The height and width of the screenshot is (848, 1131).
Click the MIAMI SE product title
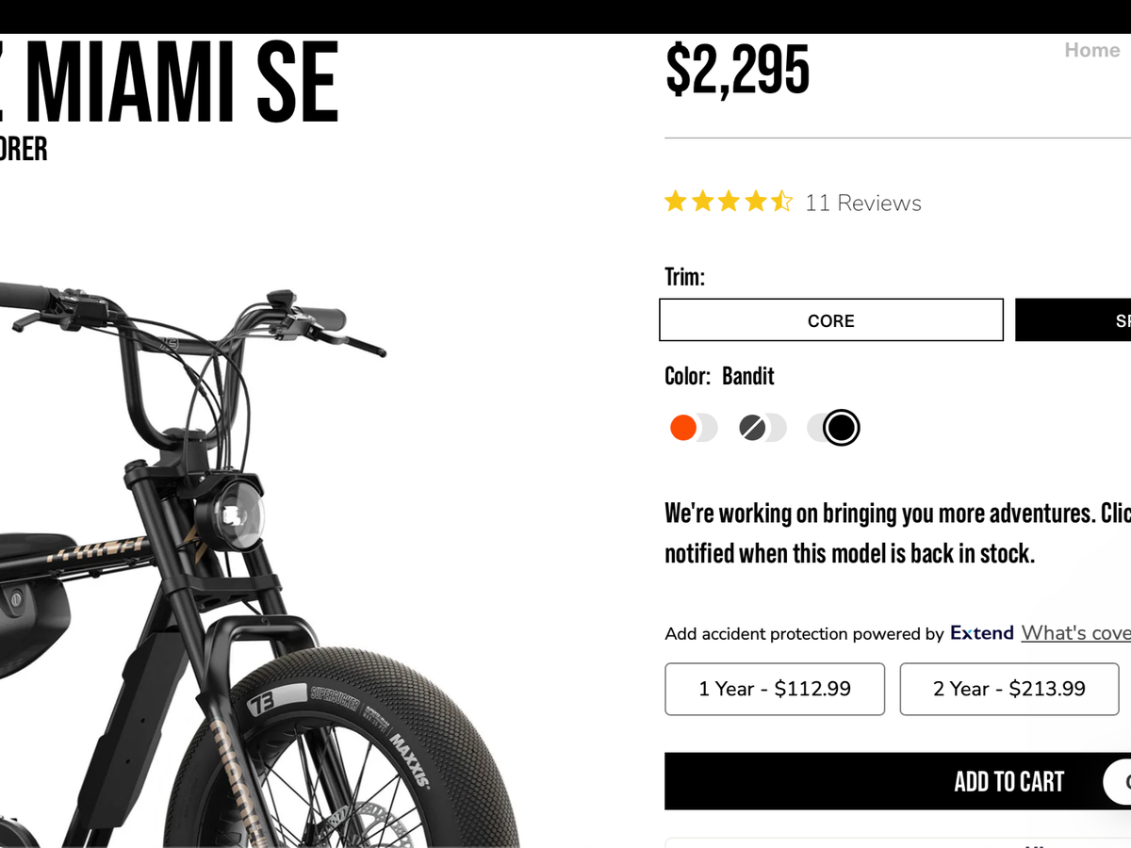pyautogui.click(x=179, y=83)
